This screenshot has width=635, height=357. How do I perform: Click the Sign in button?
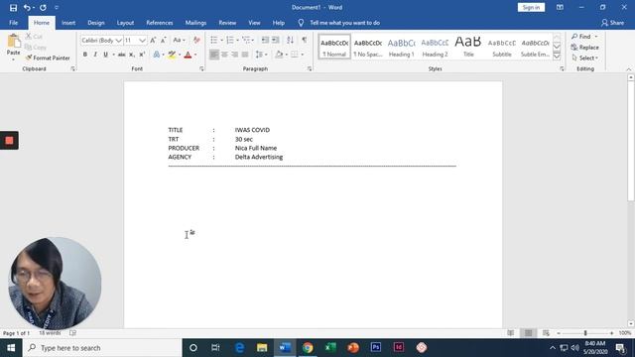tap(531, 7)
